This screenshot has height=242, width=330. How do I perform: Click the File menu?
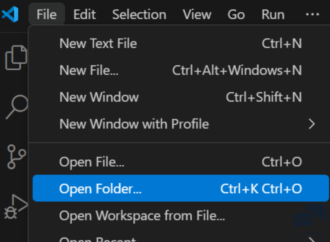tap(47, 14)
